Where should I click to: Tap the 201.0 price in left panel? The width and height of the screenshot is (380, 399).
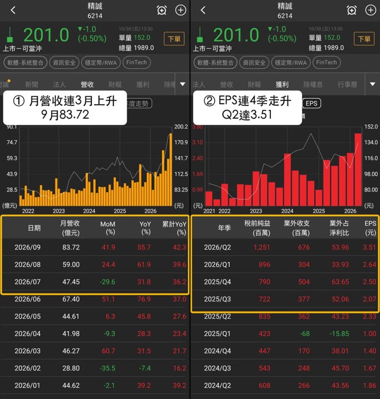[x=46, y=35]
